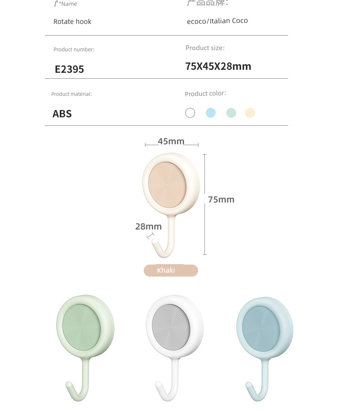Click the 28mm hook depth label
Screen dimensions: 338x411
pyautogui.click(x=148, y=226)
